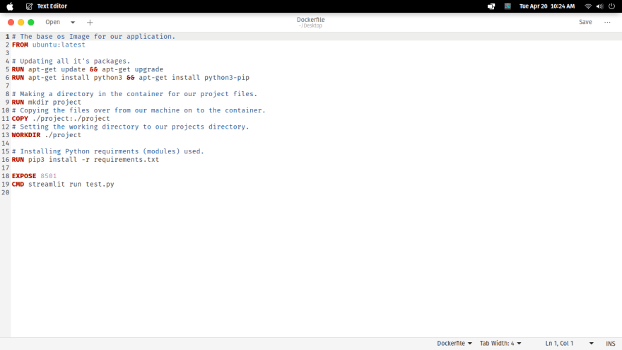Click './project:./project' on line 11
Screen dimensions: 622x350
[71, 119]
